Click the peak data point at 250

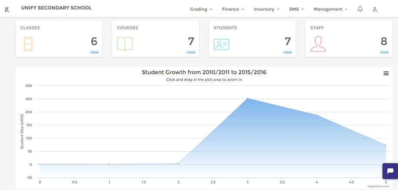[x=247, y=98]
